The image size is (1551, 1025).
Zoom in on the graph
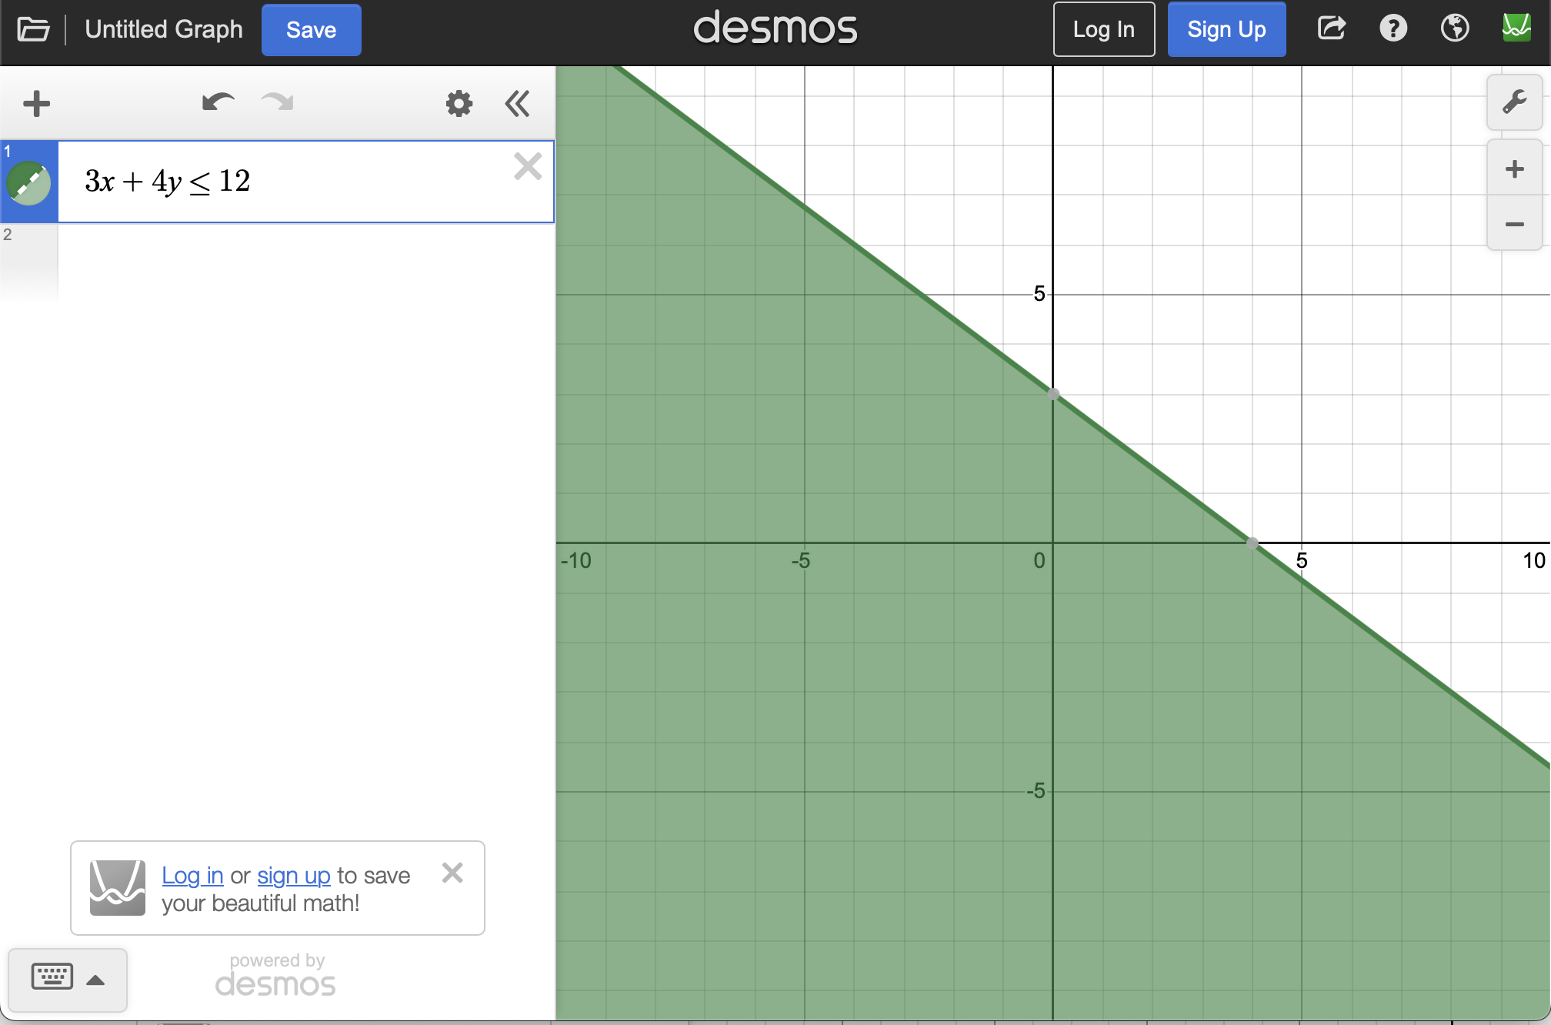1514,169
